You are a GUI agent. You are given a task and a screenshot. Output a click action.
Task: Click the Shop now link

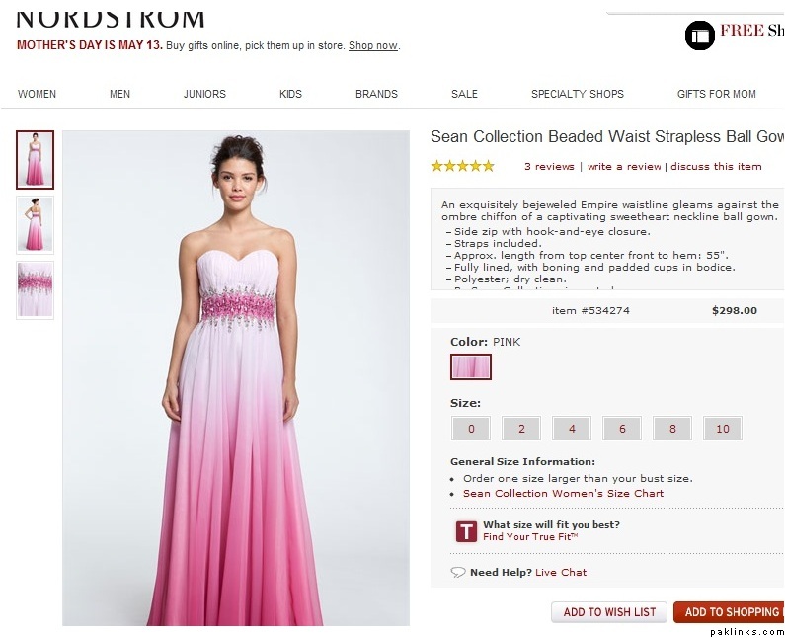[373, 46]
